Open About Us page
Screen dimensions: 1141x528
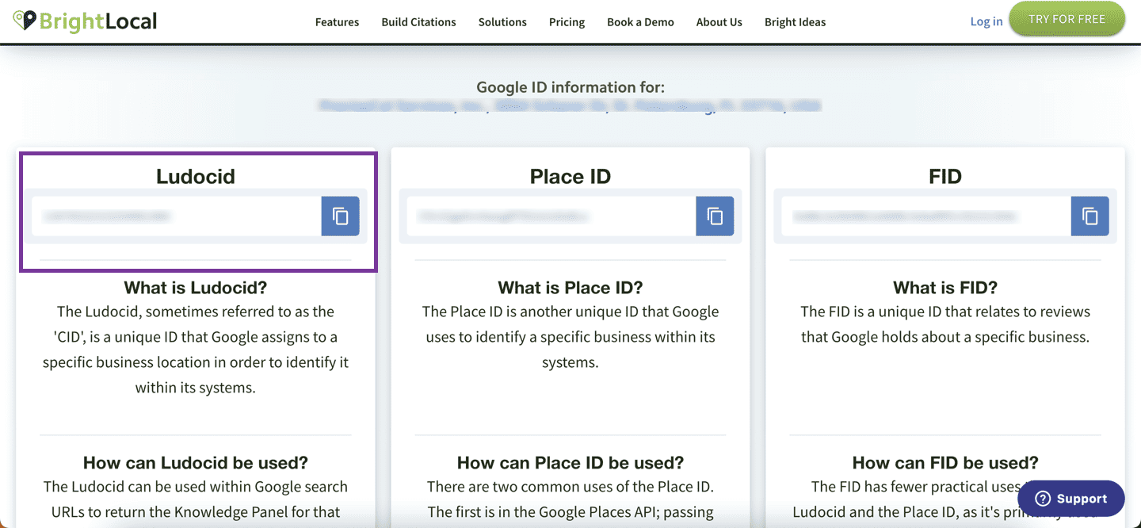[719, 22]
